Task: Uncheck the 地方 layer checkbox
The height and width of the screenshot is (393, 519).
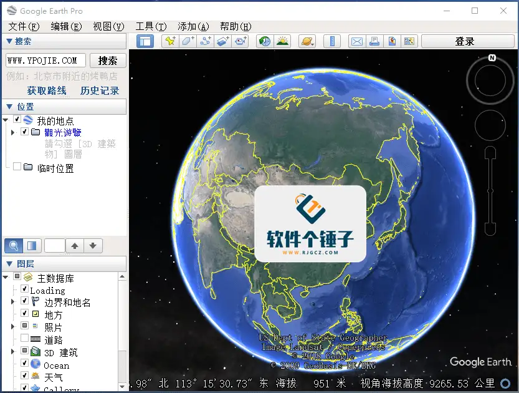Action: pyautogui.click(x=24, y=313)
